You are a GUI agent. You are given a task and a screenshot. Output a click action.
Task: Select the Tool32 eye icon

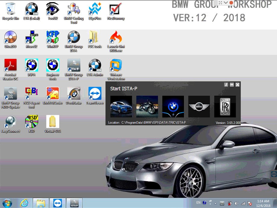point(53,9)
